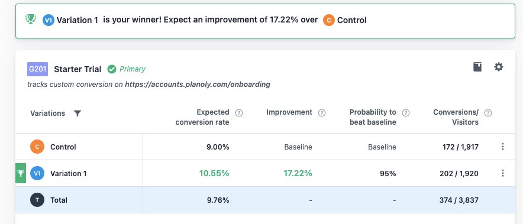
Task: Click the Conversions/Visitors help question mark
Action: pyautogui.click(x=488, y=113)
